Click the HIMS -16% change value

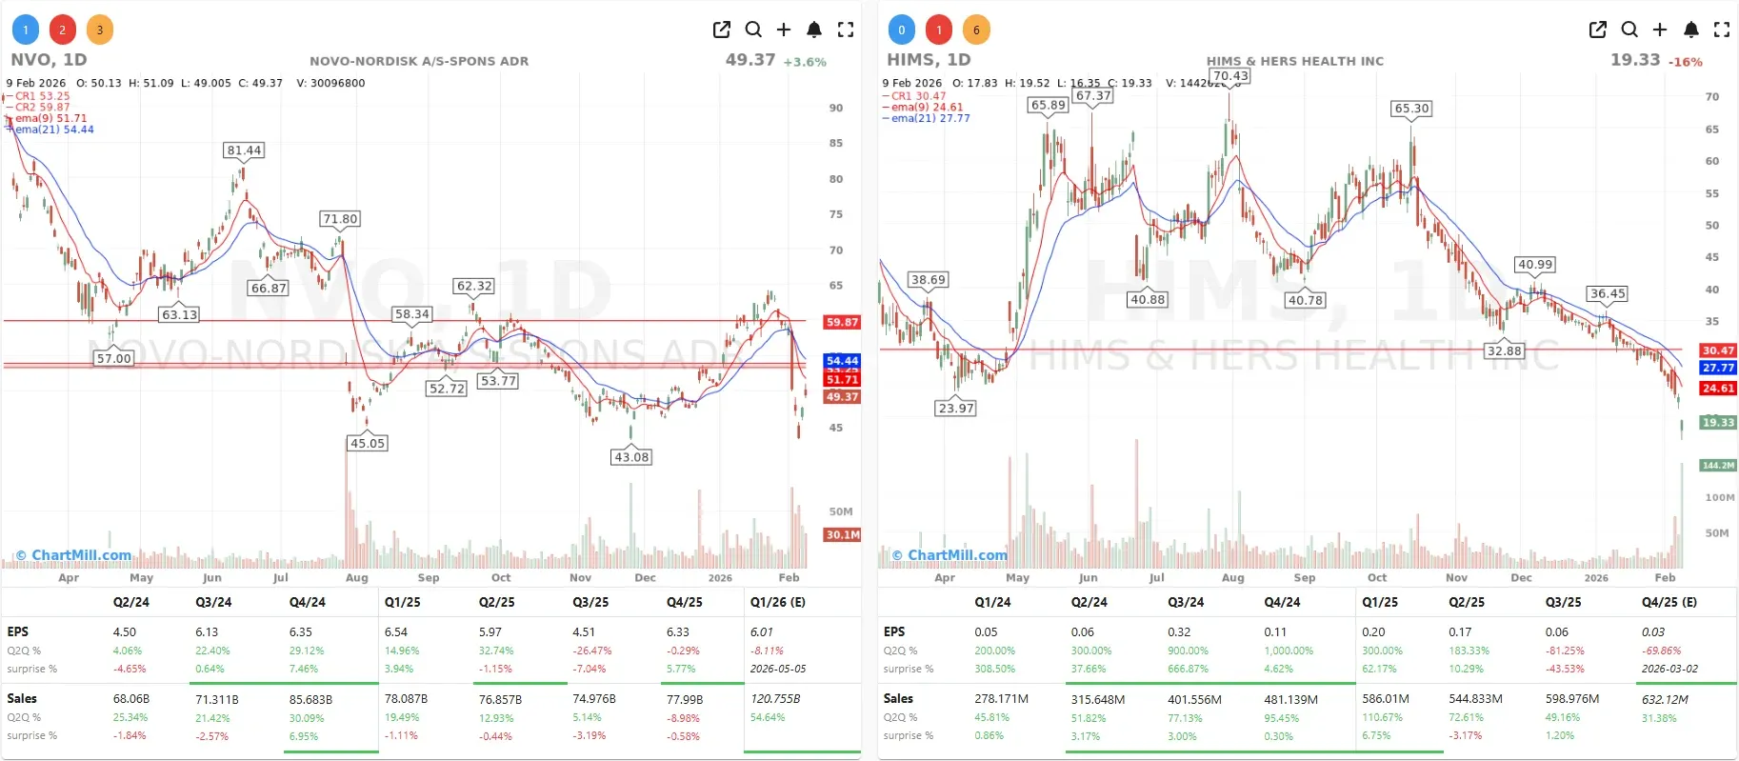[1686, 62]
